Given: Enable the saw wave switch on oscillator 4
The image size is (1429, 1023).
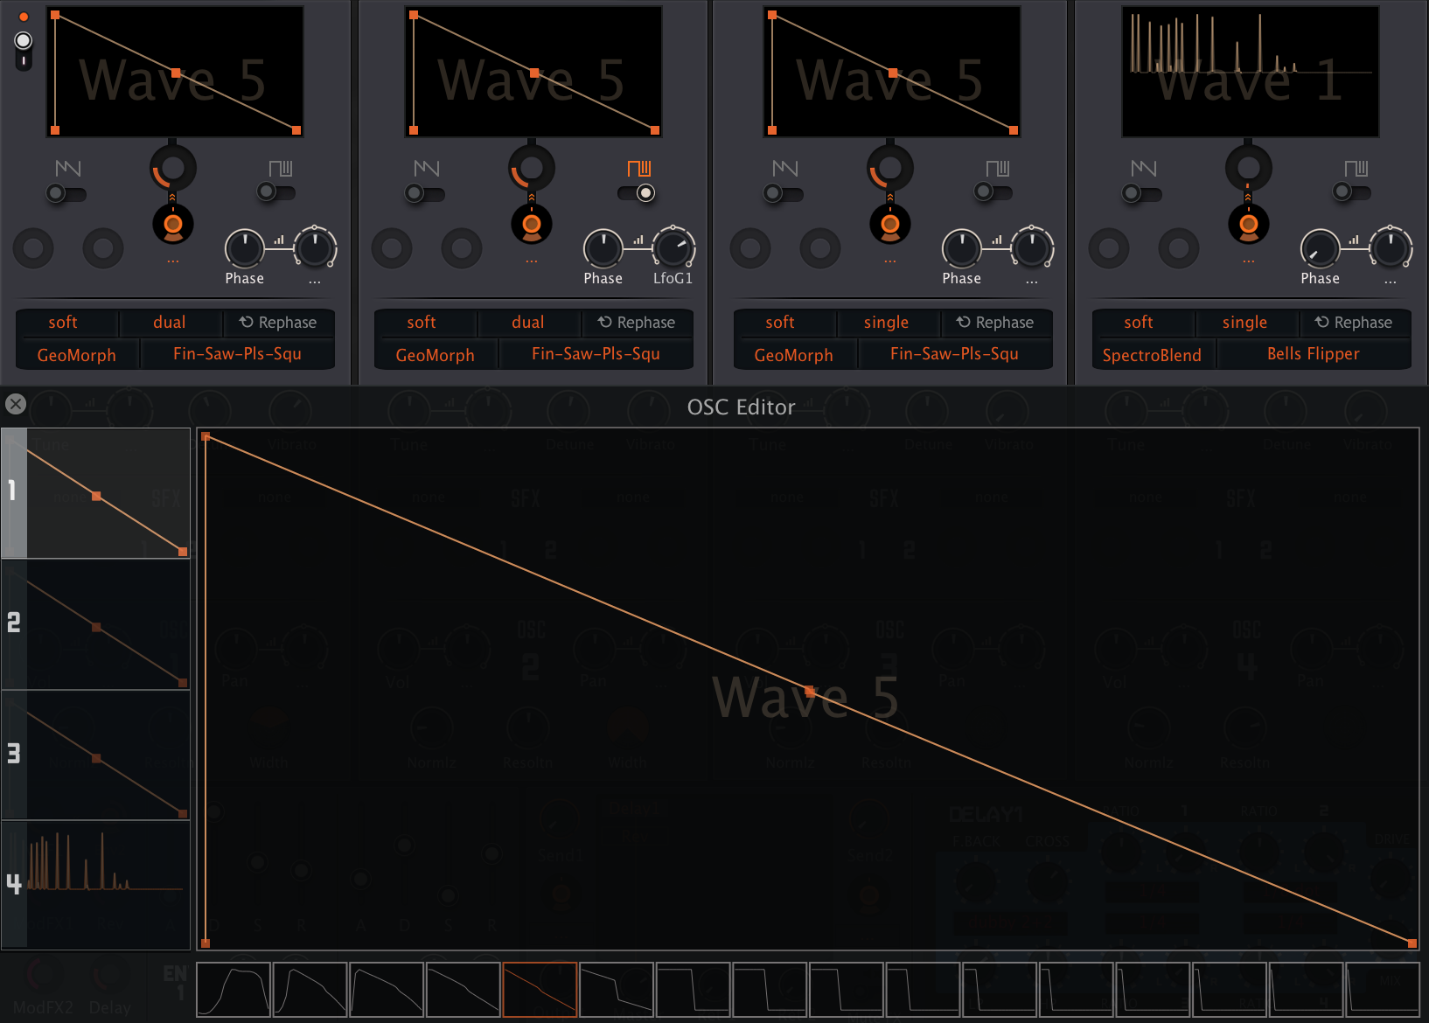Looking at the screenshot, I should [1142, 193].
